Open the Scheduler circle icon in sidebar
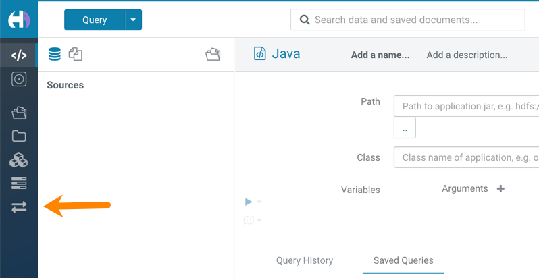Viewport: 539px width, 278px height. [x=19, y=79]
